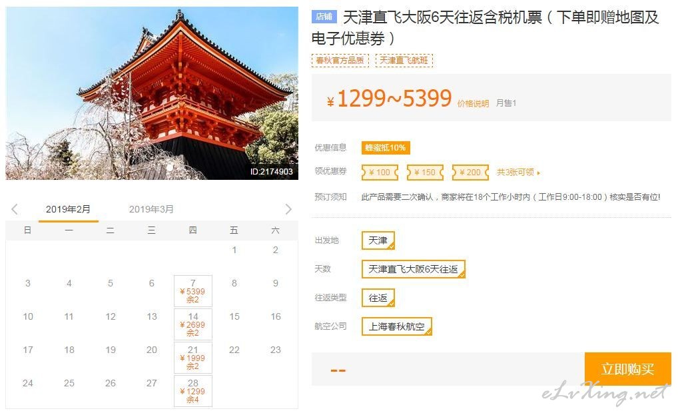
Task: Select 天津直飞大阪6天往返 days option
Action: coord(413,269)
